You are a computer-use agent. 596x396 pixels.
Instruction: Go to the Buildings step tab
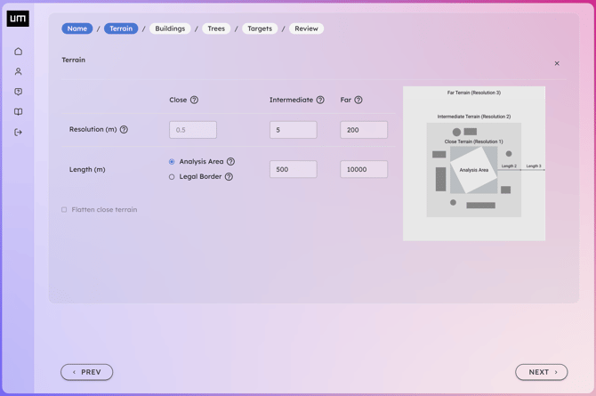click(x=170, y=28)
